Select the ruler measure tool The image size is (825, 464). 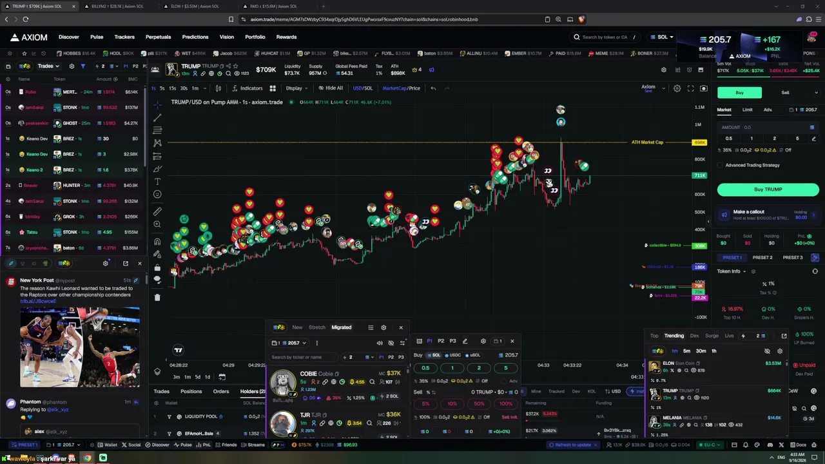pos(157,211)
